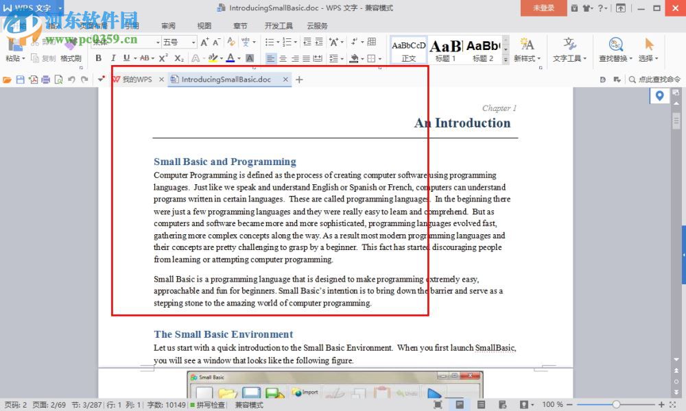686x411 pixels.
Task: Open 章节 ribbon tab
Action: (240, 26)
